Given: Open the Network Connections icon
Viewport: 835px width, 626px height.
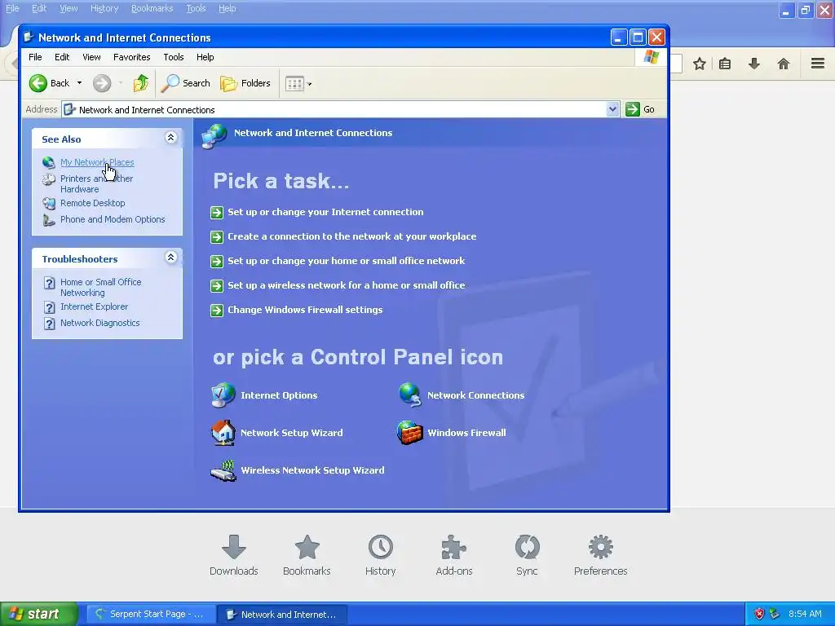Looking at the screenshot, I should (409, 395).
